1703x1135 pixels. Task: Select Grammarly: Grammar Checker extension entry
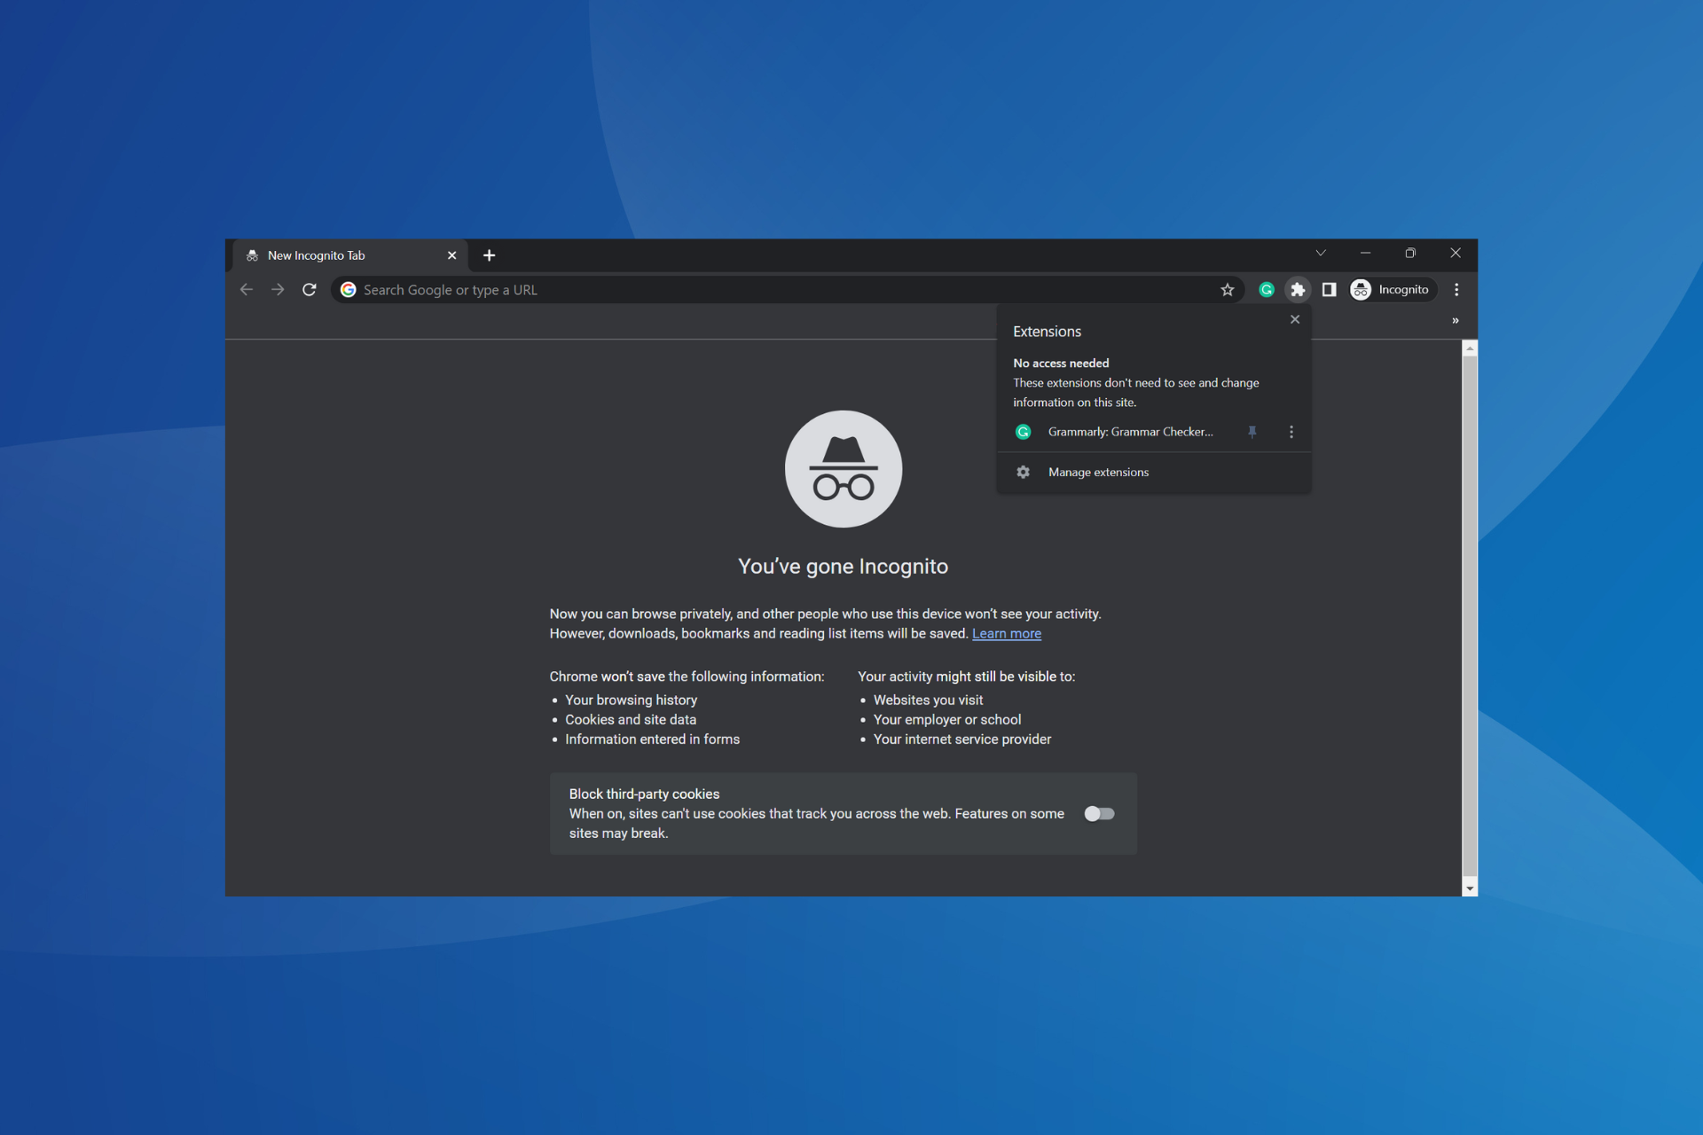pos(1130,432)
